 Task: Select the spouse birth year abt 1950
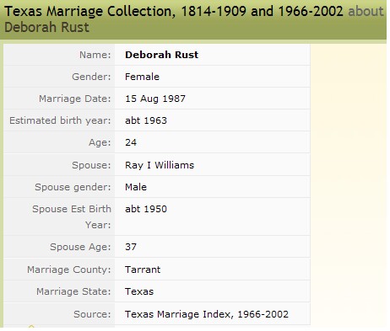146,209
